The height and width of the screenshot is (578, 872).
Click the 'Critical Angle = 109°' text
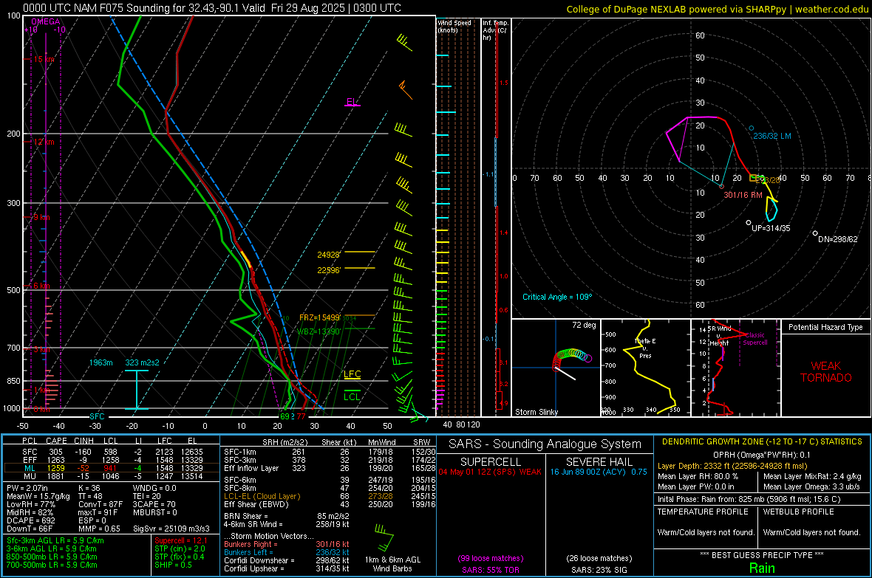pos(557,297)
